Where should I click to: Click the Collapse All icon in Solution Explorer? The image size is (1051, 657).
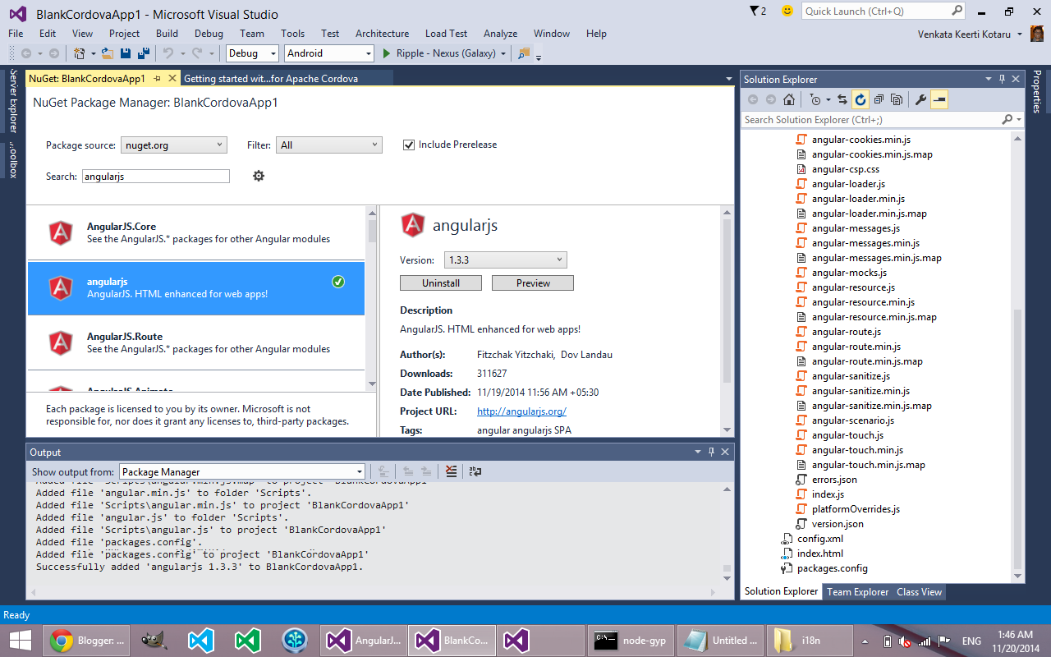click(x=879, y=99)
